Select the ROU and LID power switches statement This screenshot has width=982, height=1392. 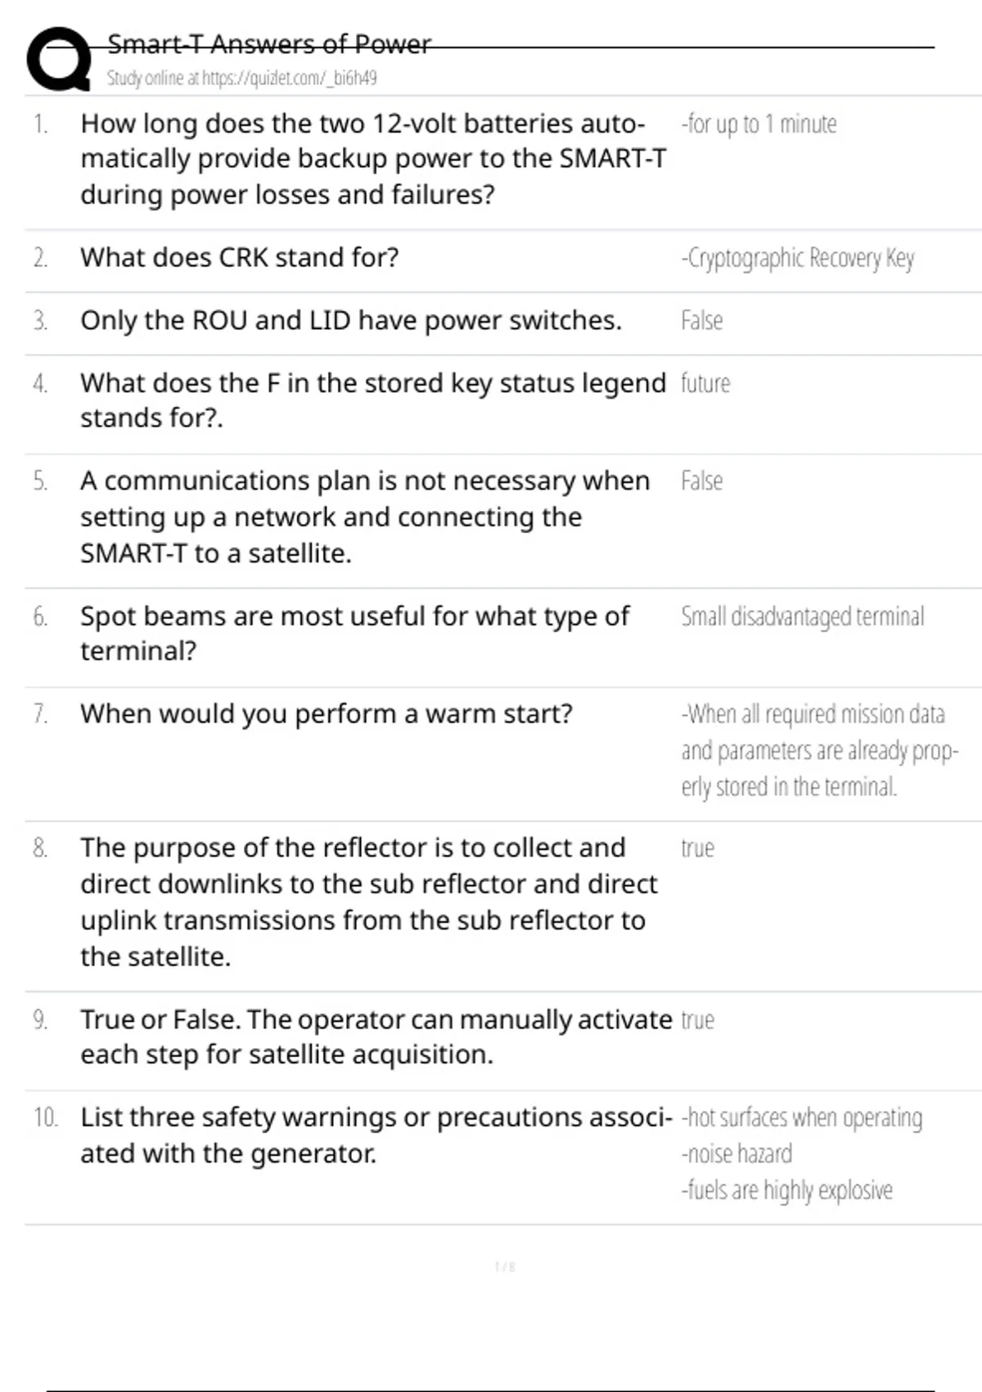pos(350,321)
